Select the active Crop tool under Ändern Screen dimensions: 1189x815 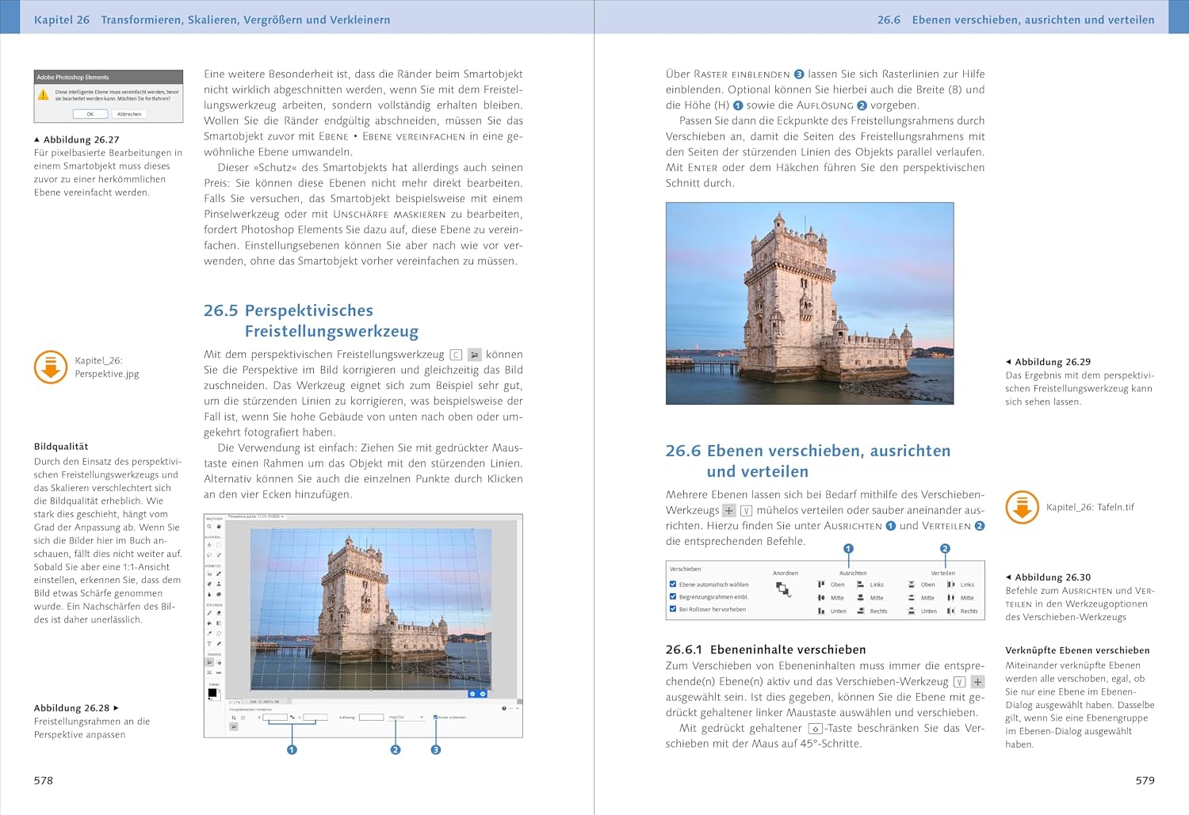click(209, 662)
